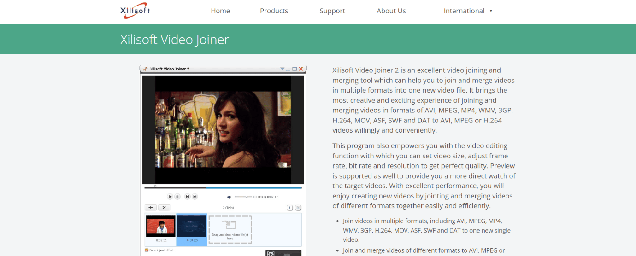
Task: Click the Stop button in the Video Joiner
Action: pyautogui.click(x=177, y=197)
